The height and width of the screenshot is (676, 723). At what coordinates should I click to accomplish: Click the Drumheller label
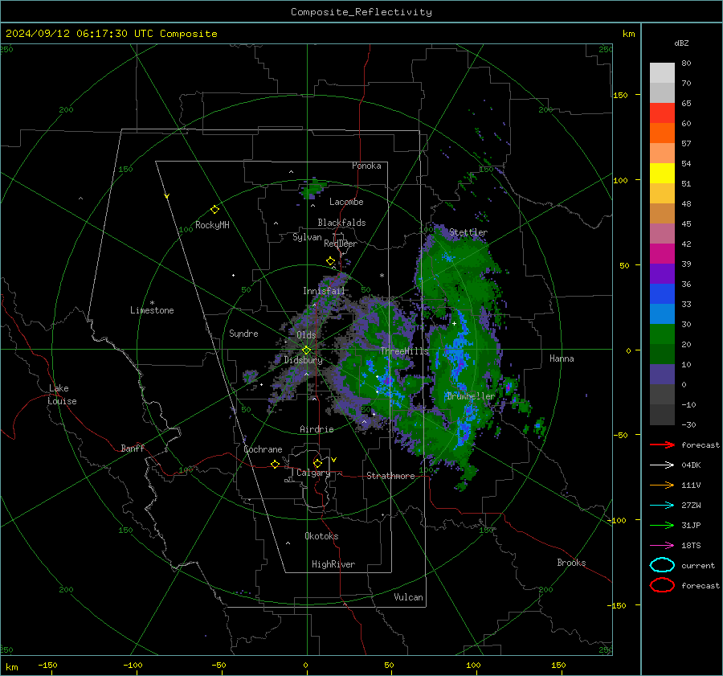(x=471, y=396)
